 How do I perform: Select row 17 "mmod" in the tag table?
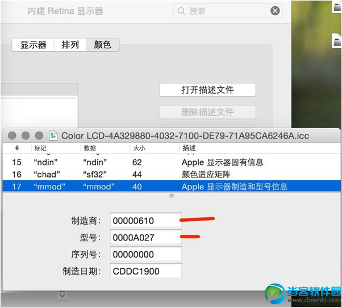[x=172, y=187]
